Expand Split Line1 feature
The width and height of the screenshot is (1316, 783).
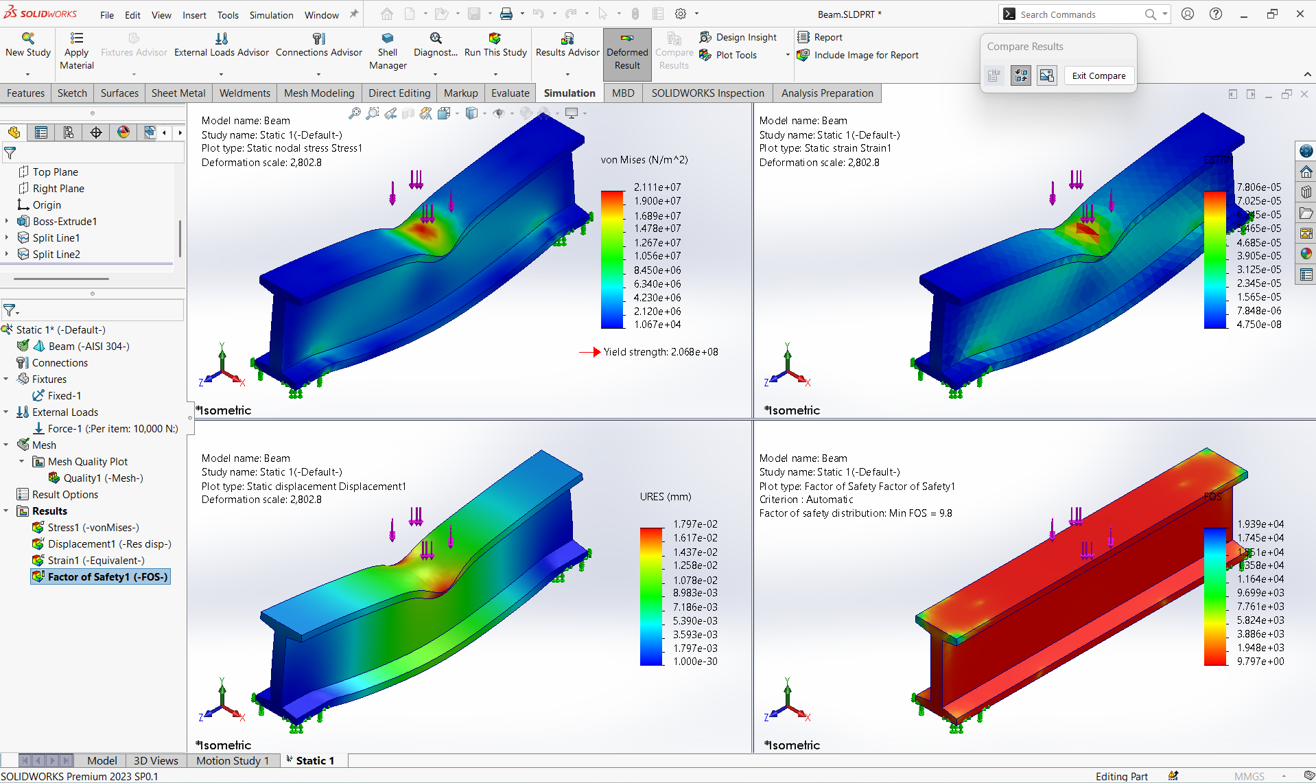point(7,237)
